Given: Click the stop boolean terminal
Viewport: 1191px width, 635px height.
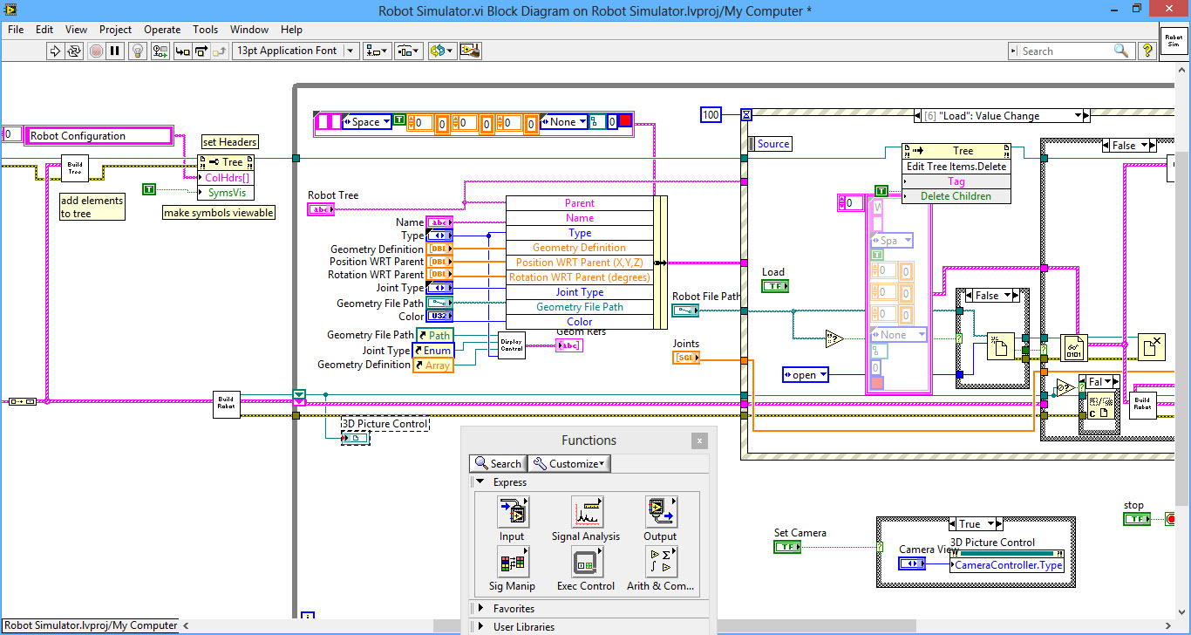Looking at the screenshot, I should pyautogui.click(x=1137, y=519).
